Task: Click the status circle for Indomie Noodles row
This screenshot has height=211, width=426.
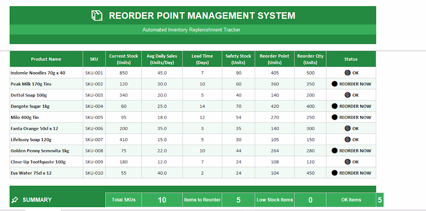Action: coord(347,73)
